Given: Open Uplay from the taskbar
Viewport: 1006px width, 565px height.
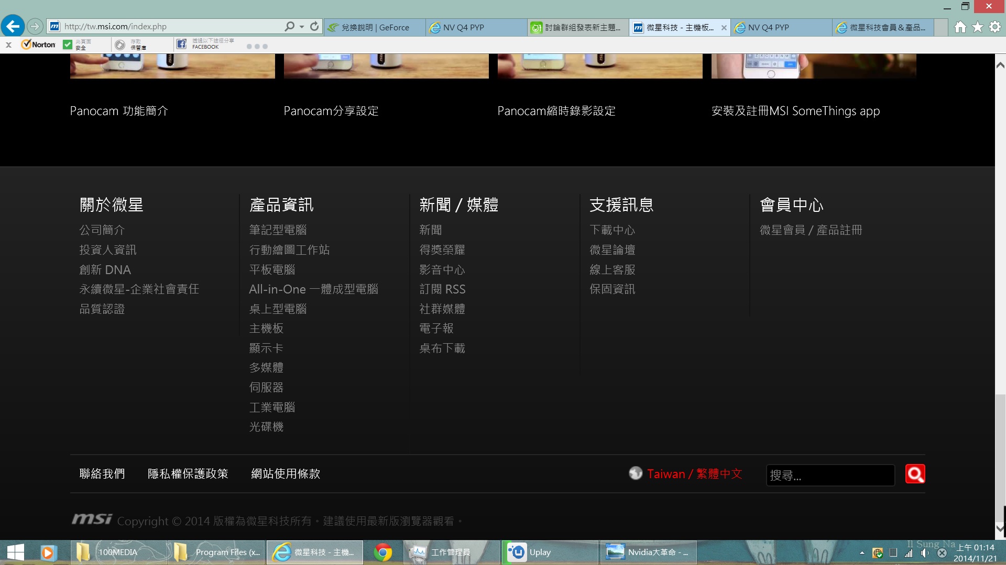Looking at the screenshot, I should click(x=550, y=552).
